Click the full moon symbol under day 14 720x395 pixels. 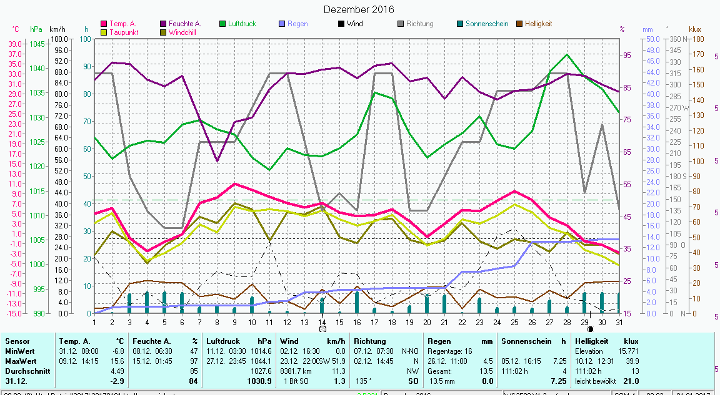[322, 328]
